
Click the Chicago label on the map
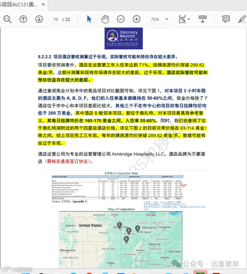(x=151, y=215)
